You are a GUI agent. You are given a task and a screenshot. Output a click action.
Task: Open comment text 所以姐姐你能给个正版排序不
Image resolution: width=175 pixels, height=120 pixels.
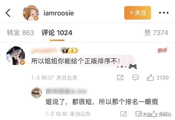pos(76,61)
